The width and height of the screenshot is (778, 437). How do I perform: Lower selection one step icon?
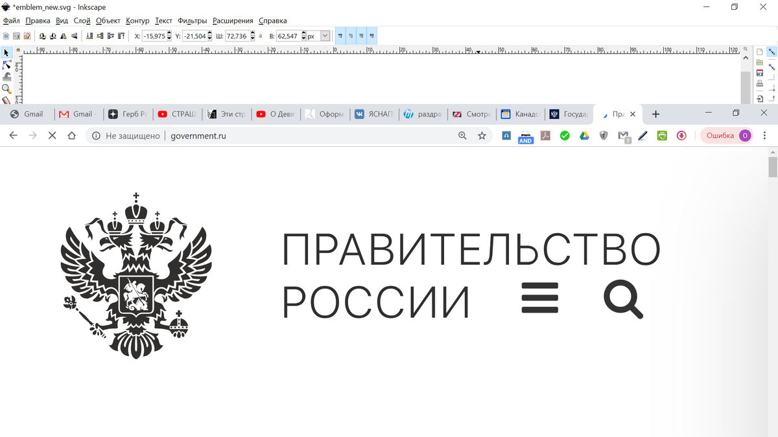pos(100,36)
